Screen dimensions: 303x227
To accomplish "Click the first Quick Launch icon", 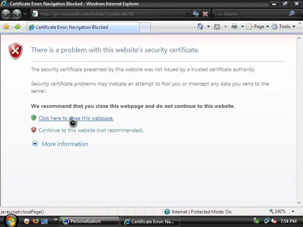I will tap(27, 221).
